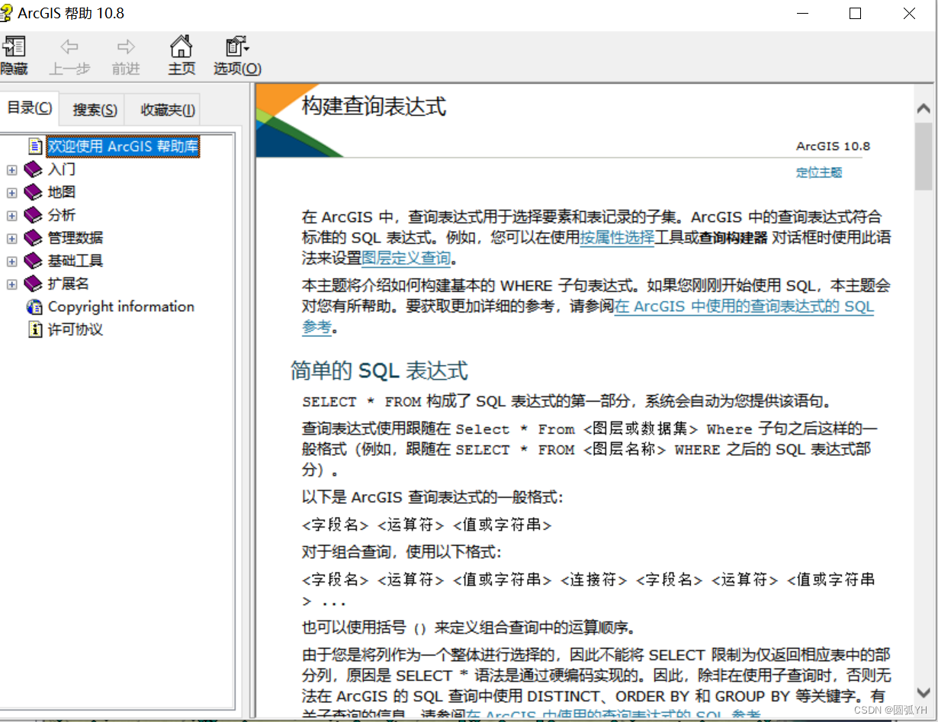Open the 许可协议 topic

pyautogui.click(x=75, y=329)
